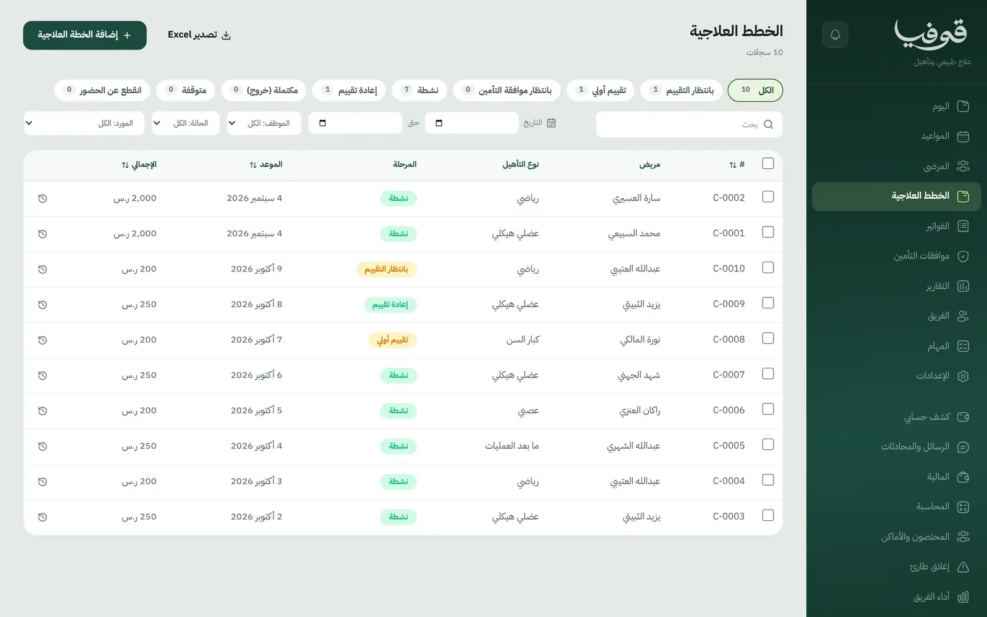Screen dimensions: 987x617
Task: Click history icon for row C-0001
Action: 43,234
